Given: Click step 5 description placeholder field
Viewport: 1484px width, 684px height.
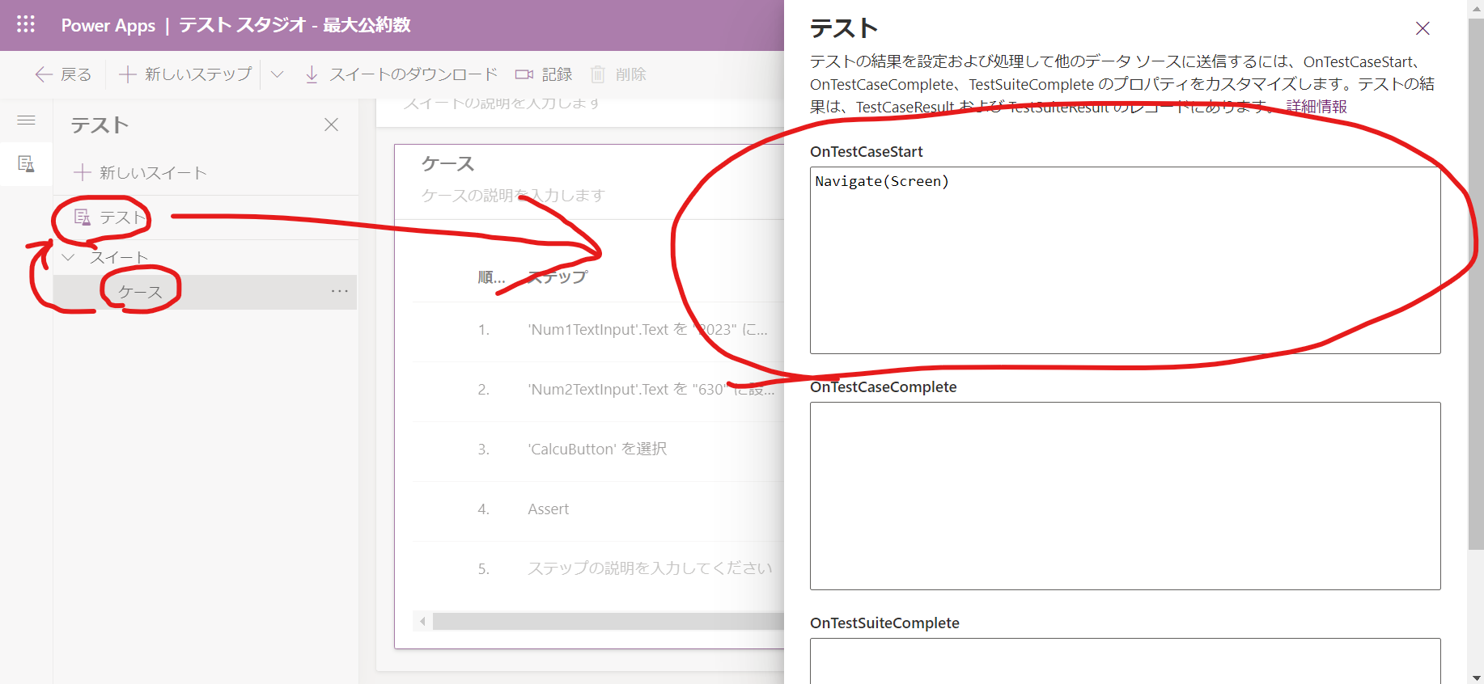Looking at the screenshot, I should (650, 568).
